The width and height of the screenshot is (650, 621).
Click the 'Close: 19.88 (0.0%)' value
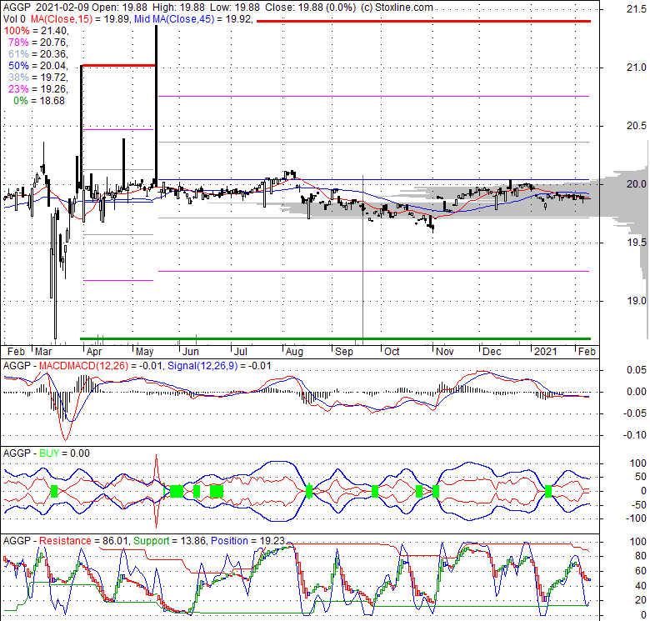point(310,8)
